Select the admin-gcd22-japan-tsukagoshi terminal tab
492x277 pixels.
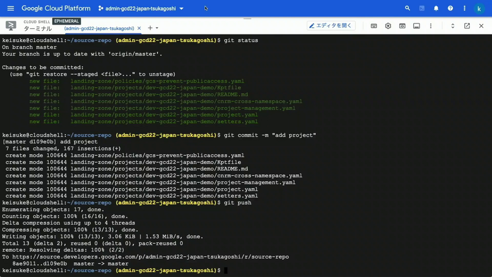coord(99,28)
